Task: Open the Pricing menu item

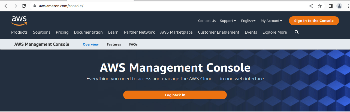Action: [62, 32]
